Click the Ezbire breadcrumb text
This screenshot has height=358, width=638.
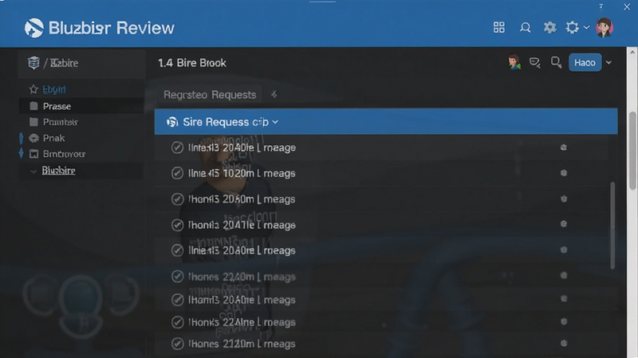pyautogui.click(x=65, y=63)
